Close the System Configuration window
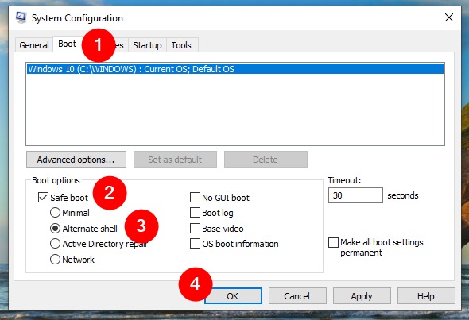 tap(448, 17)
